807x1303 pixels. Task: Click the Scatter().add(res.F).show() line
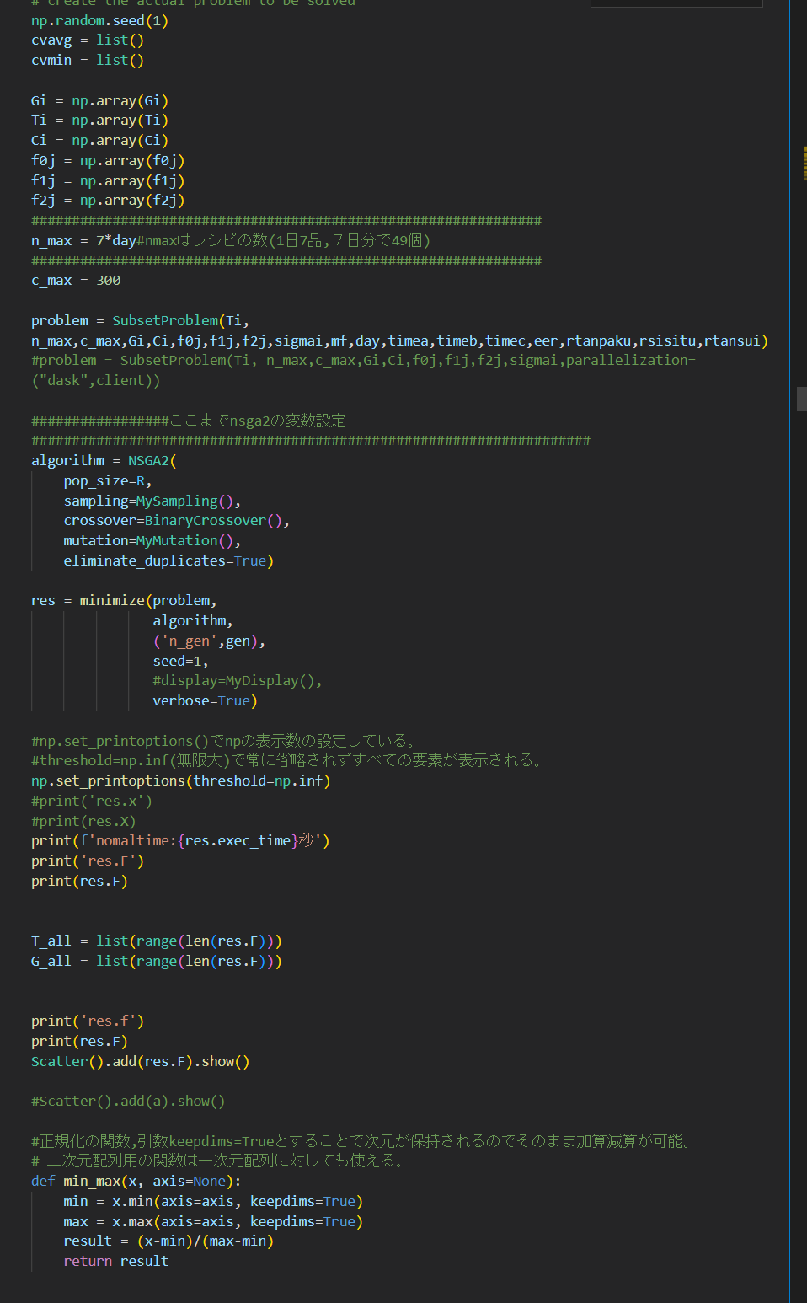pyautogui.click(x=140, y=1061)
